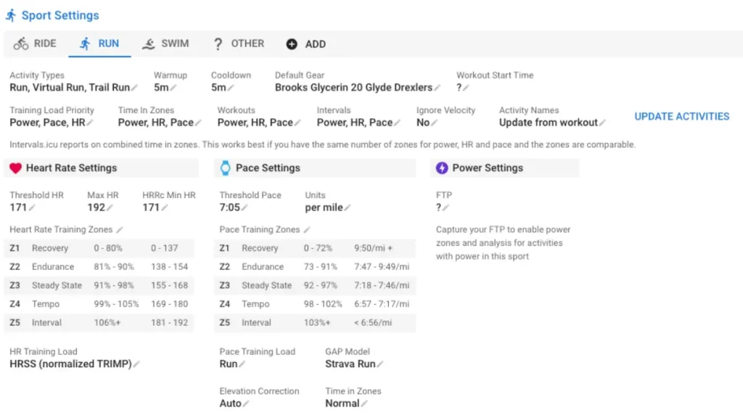
Task: Click the plus icon on the ADD tab
Action: [x=292, y=44]
